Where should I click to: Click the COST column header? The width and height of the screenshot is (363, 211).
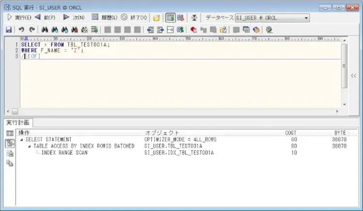pos(290,133)
